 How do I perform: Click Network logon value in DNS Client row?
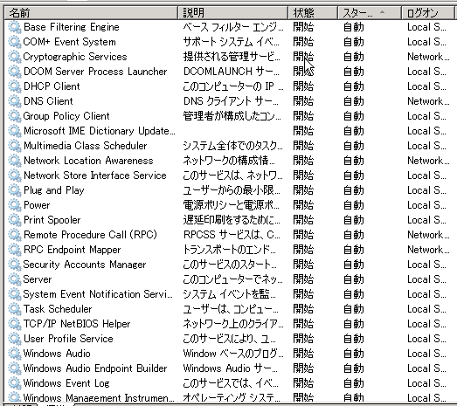(x=428, y=101)
